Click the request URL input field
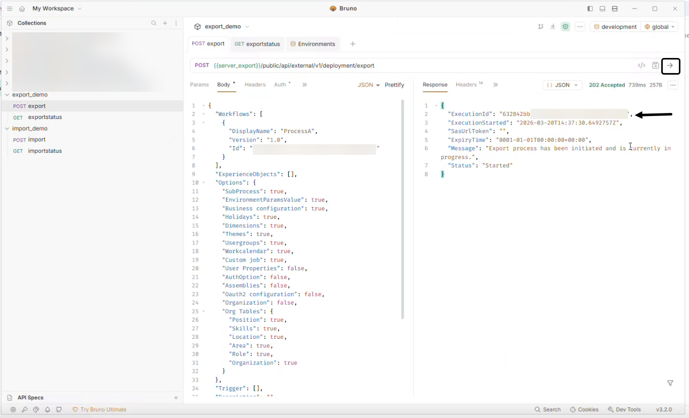 (x=422, y=66)
